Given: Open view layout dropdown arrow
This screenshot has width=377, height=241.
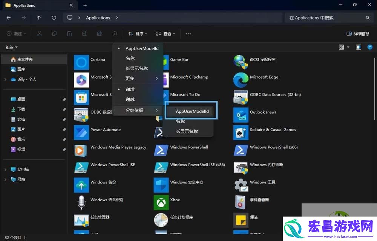Looking at the screenshot, I should point(348,47).
